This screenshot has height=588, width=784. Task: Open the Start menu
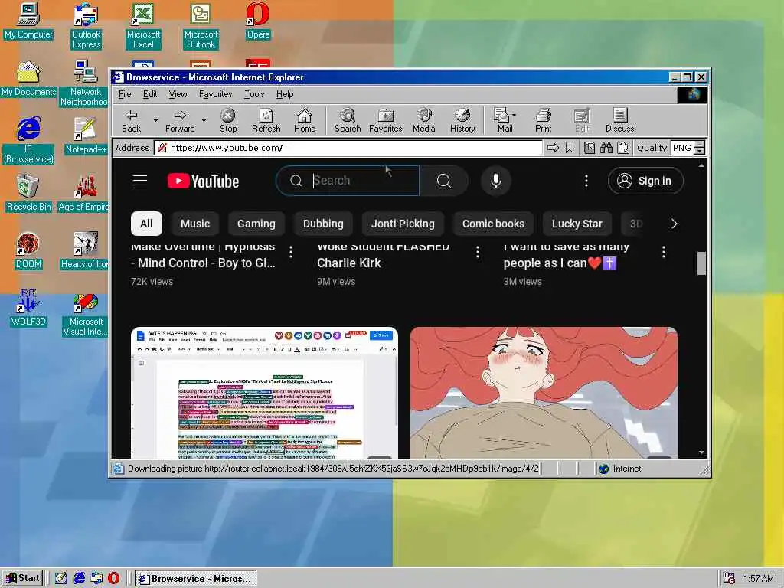coord(22,579)
